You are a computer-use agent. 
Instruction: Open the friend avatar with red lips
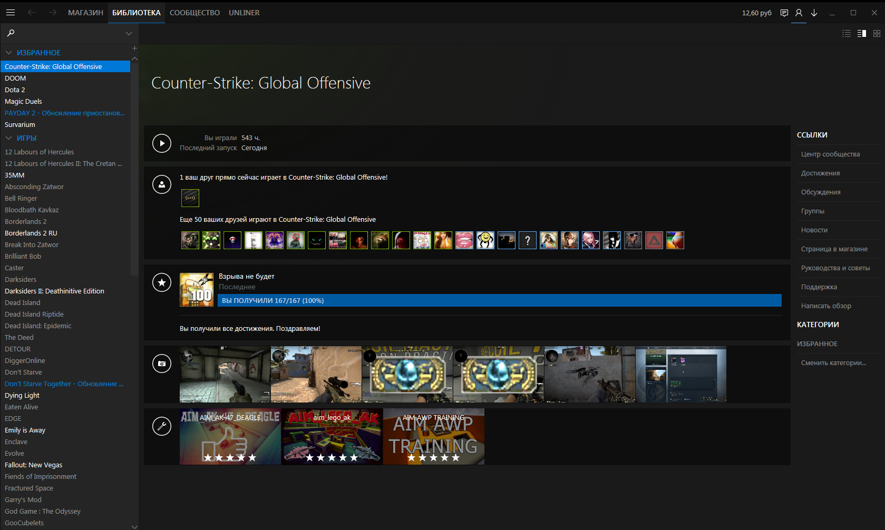coord(464,240)
